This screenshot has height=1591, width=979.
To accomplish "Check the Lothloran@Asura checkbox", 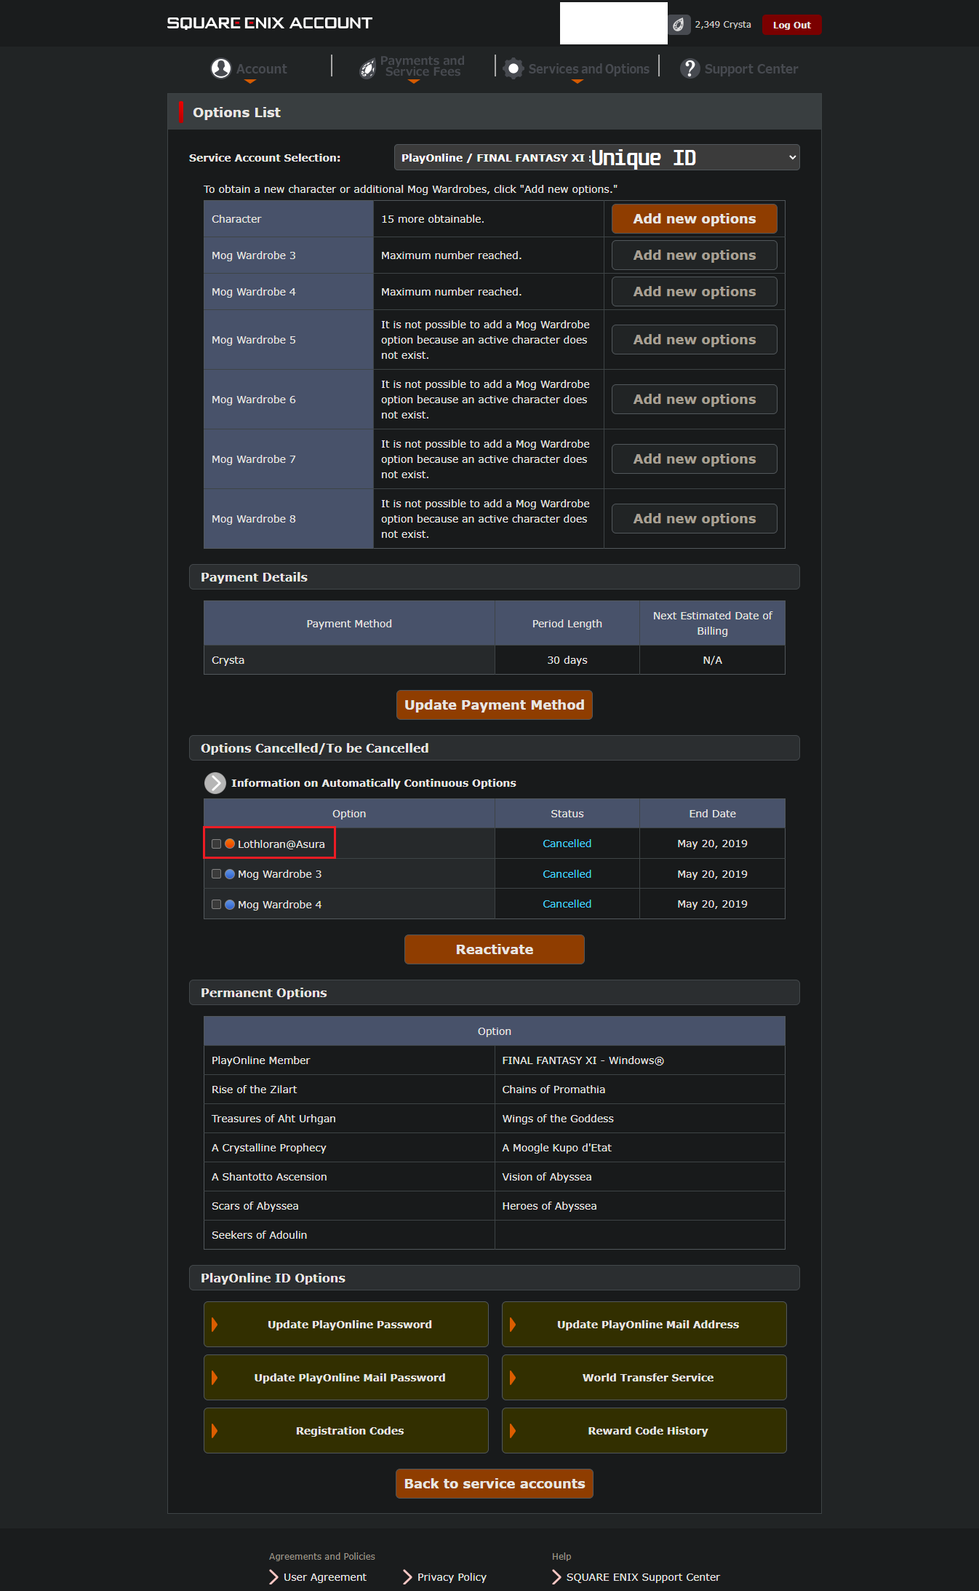I will point(216,844).
